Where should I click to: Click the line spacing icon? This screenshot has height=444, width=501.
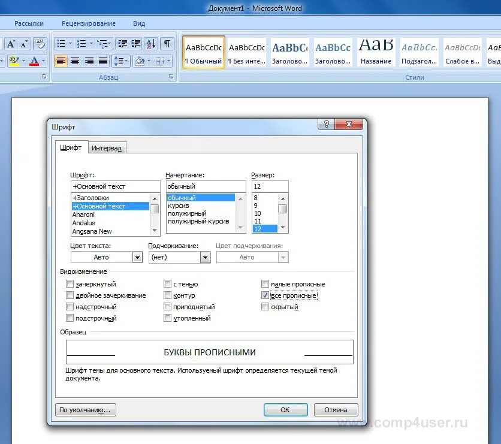pyautogui.click(x=121, y=61)
